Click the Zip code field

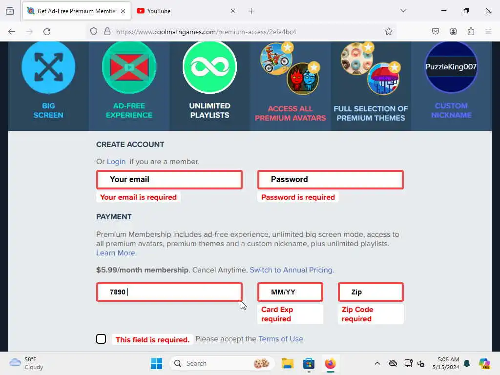371,292
